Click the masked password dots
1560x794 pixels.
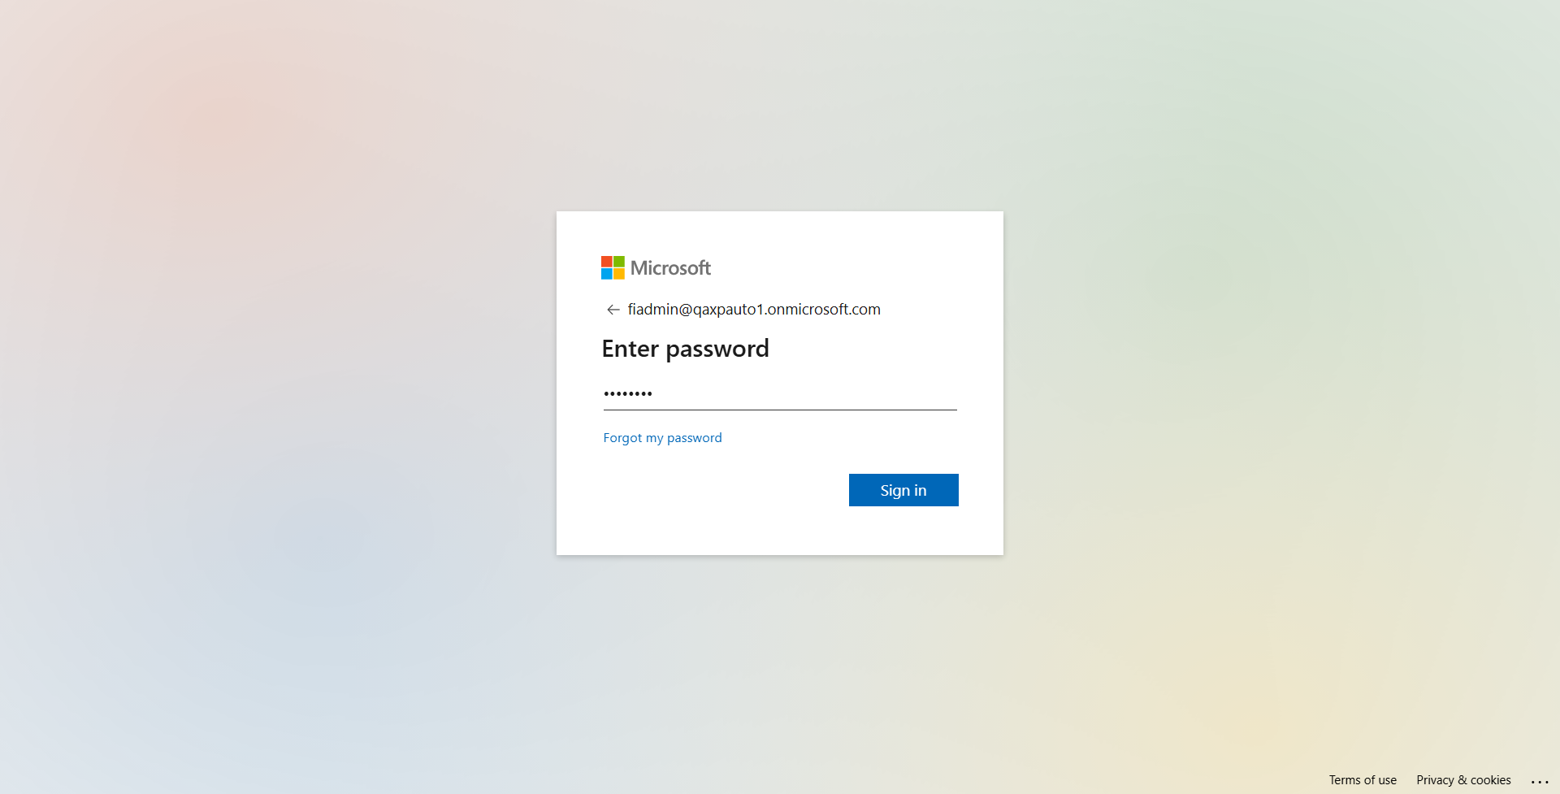click(x=628, y=394)
